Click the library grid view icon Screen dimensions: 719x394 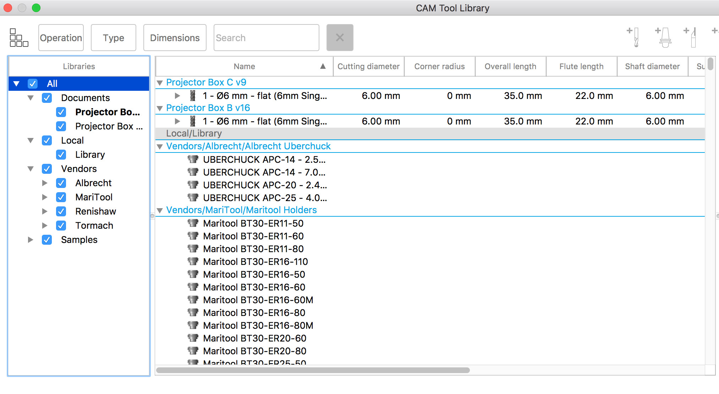click(19, 38)
